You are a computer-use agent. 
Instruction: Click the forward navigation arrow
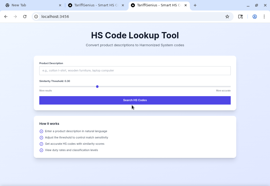(x=15, y=17)
